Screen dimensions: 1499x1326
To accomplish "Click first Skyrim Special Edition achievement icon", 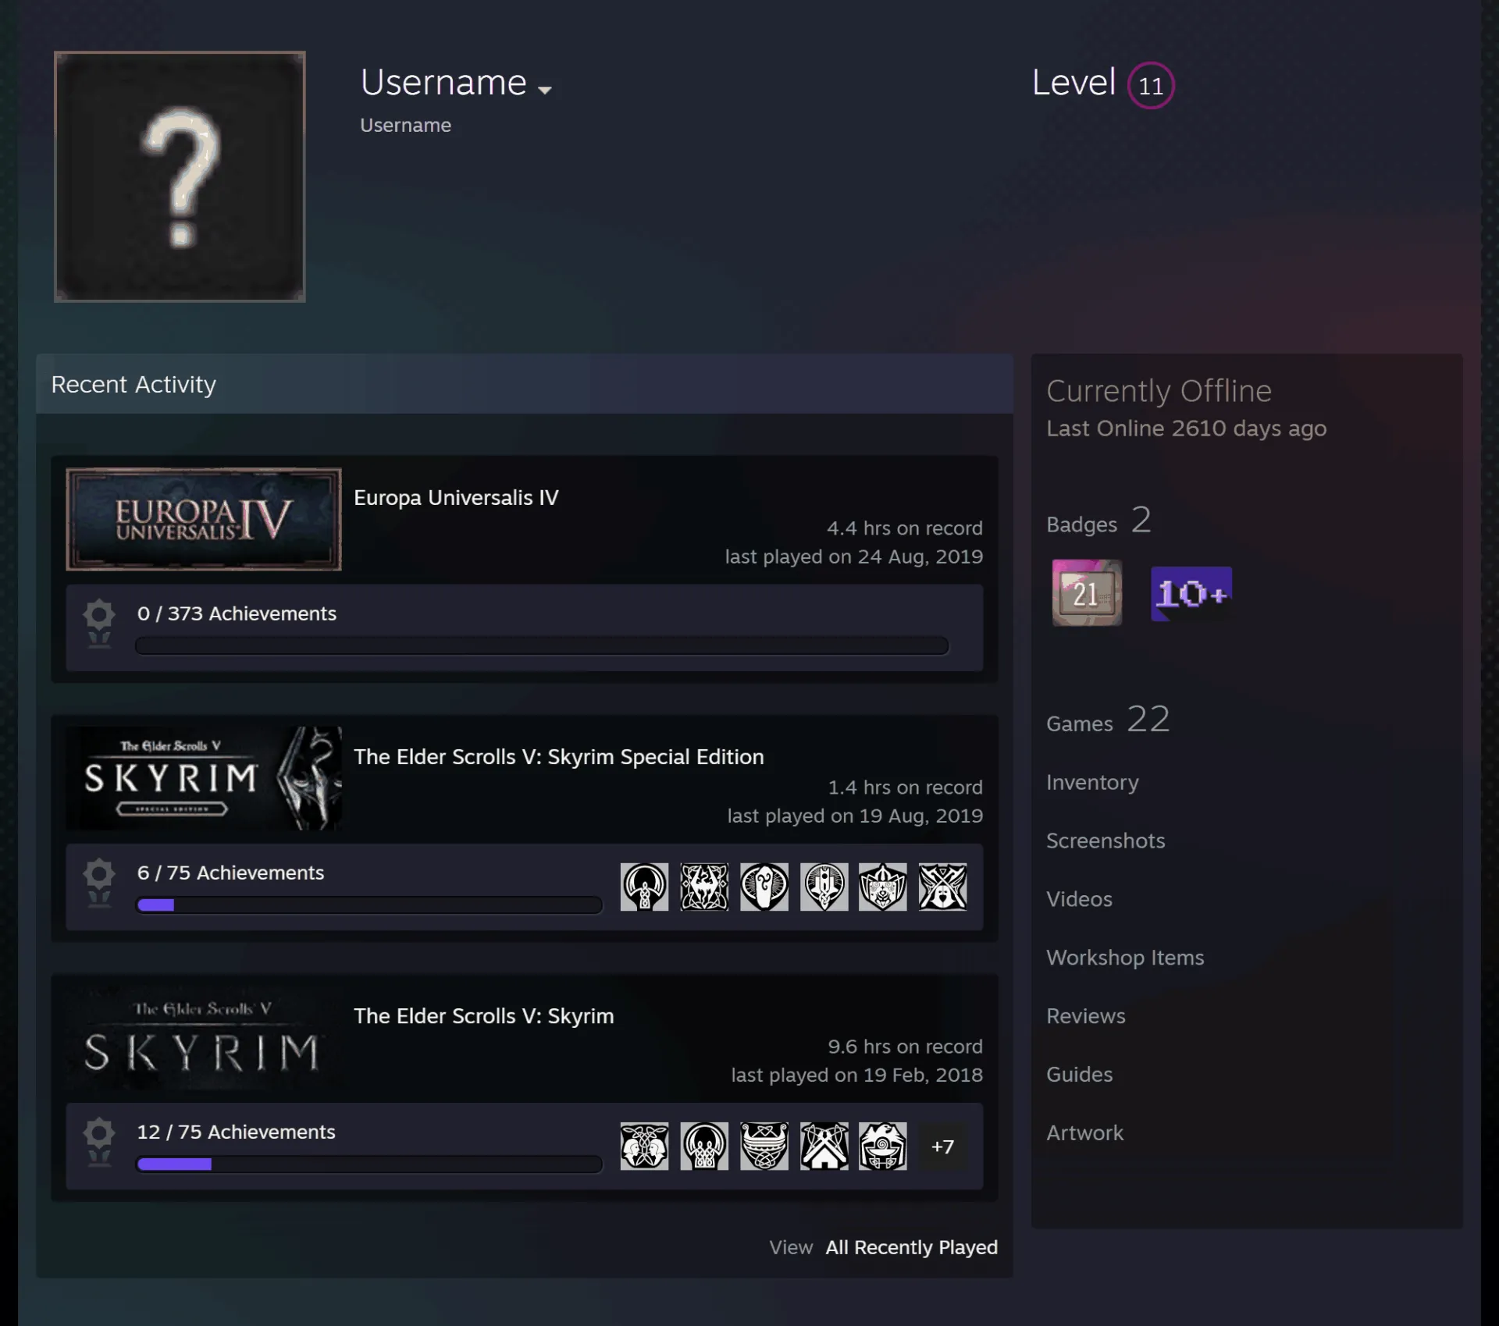I will 645,887.
